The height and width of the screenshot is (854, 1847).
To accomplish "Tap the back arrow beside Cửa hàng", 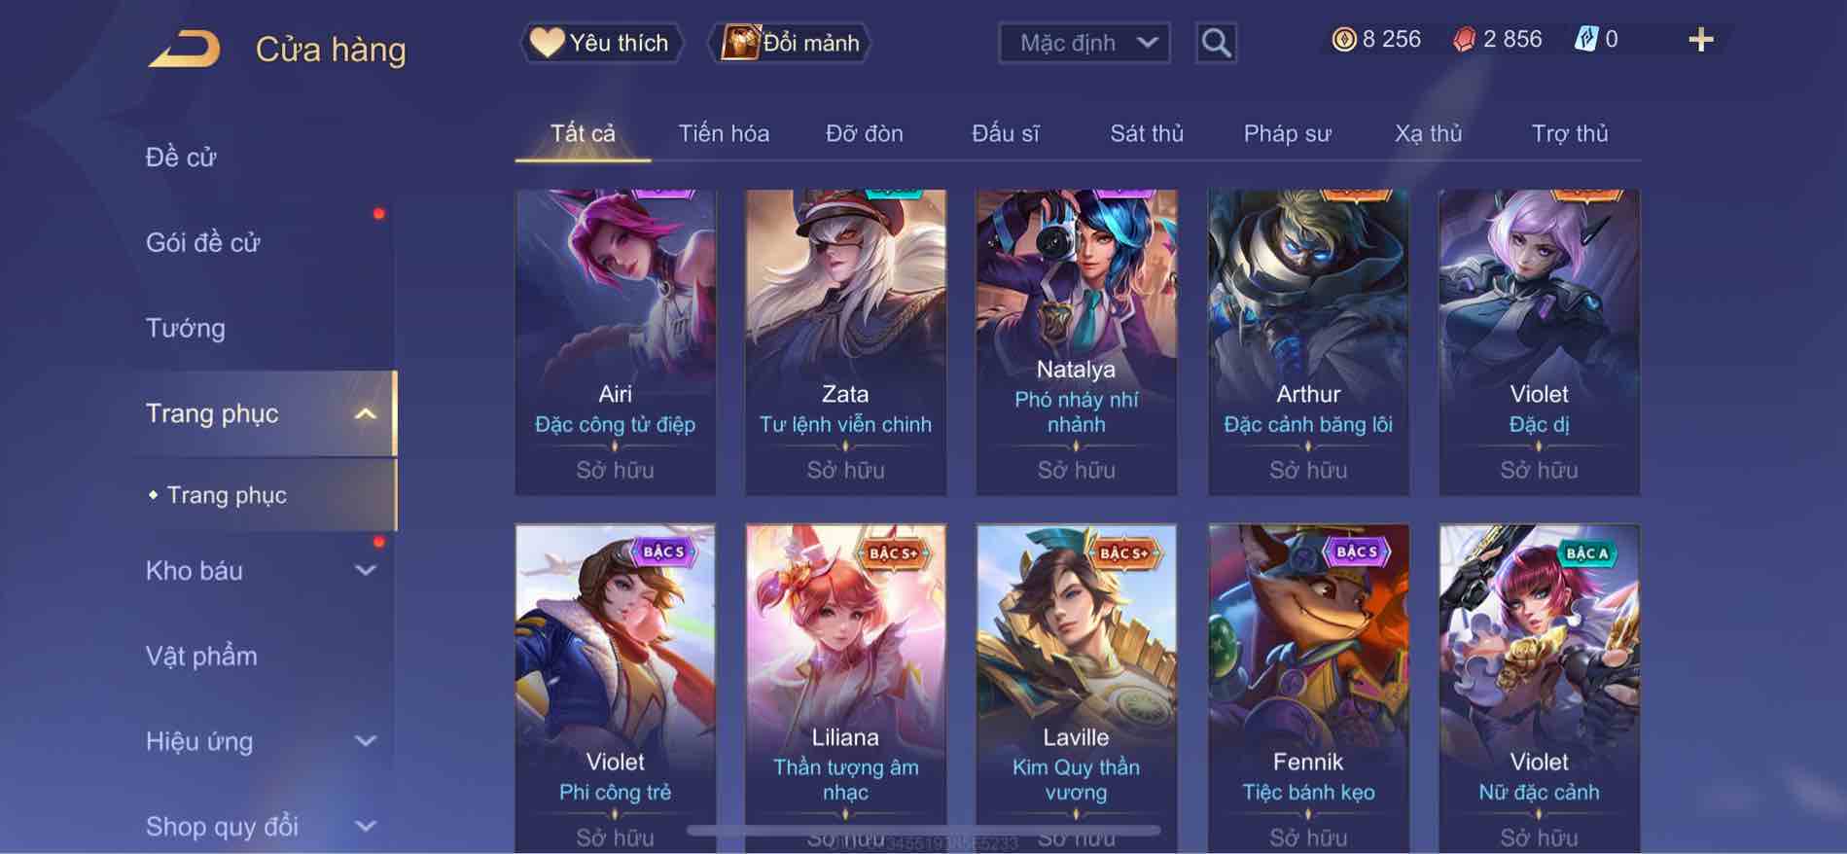I will (185, 49).
